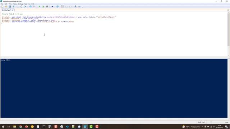Undo the last edit via toolbar arrow

[30, 6]
